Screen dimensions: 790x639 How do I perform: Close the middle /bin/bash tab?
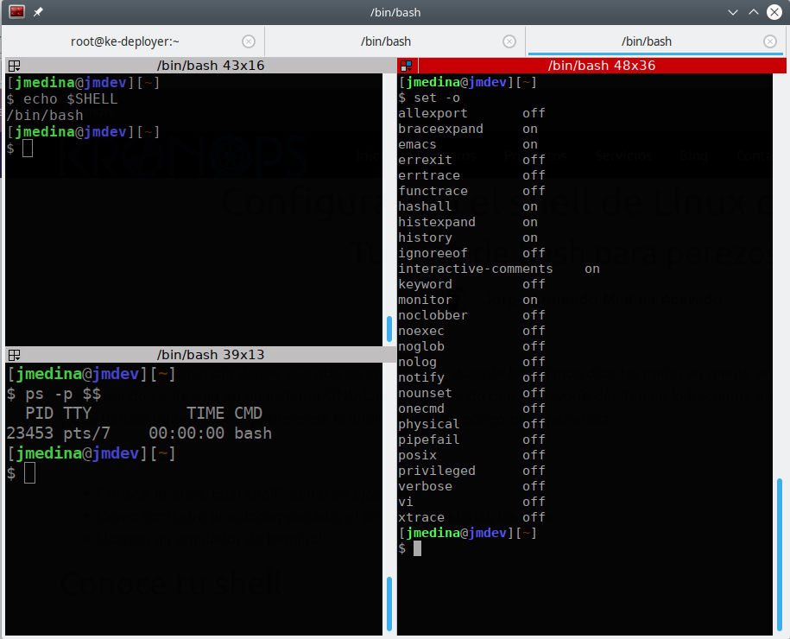click(x=509, y=41)
